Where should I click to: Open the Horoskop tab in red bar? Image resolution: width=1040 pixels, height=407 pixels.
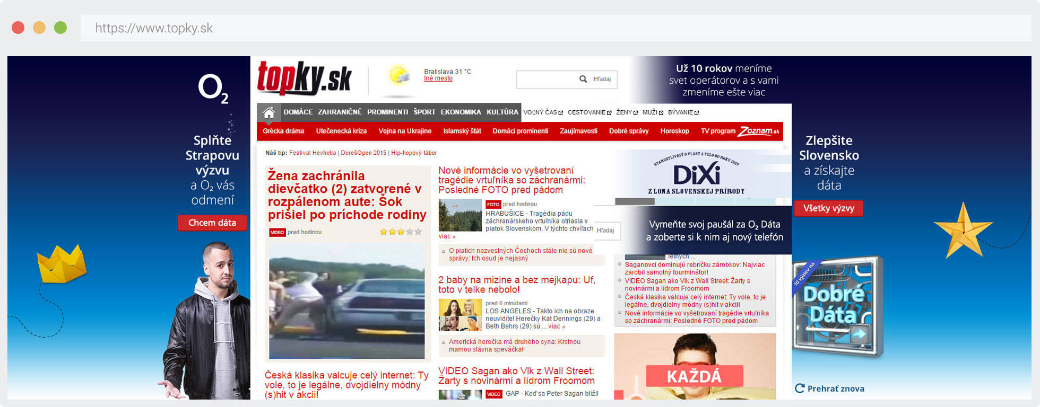click(674, 131)
